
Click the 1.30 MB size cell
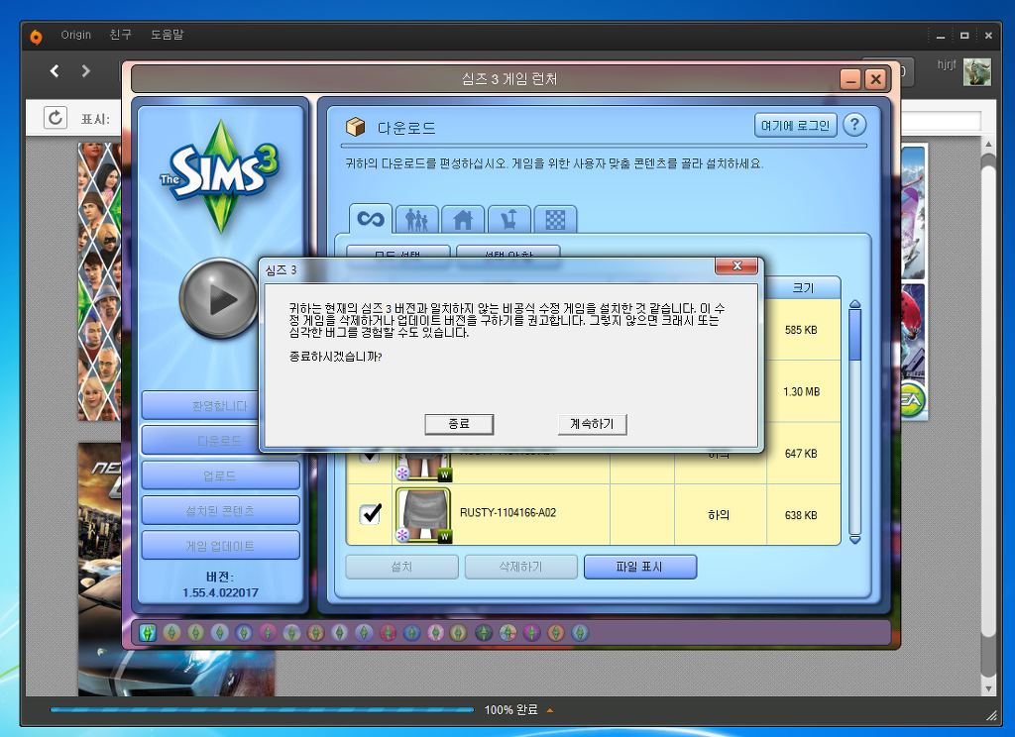pyautogui.click(x=801, y=391)
